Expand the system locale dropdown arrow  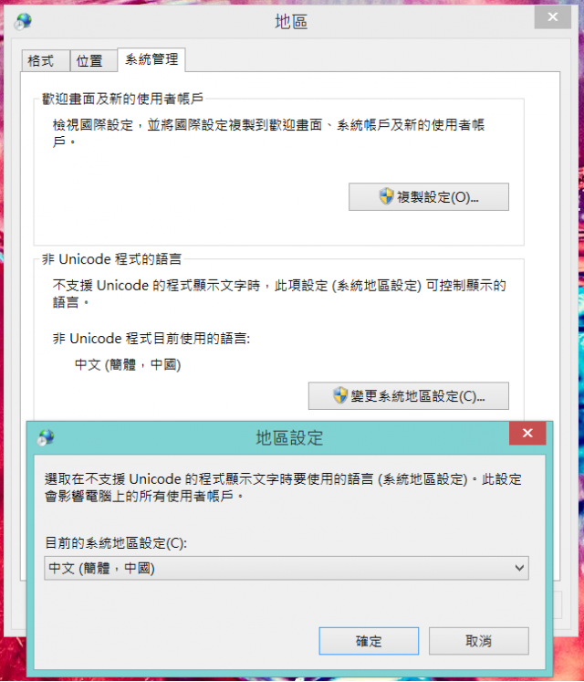pos(519,568)
